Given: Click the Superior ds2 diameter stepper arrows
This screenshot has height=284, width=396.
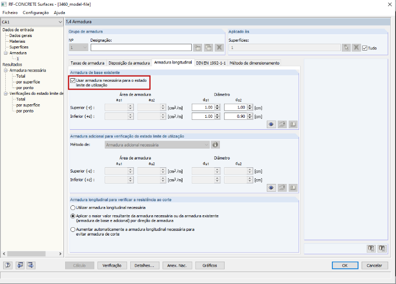Looking at the screenshot, I should click(x=250, y=107).
